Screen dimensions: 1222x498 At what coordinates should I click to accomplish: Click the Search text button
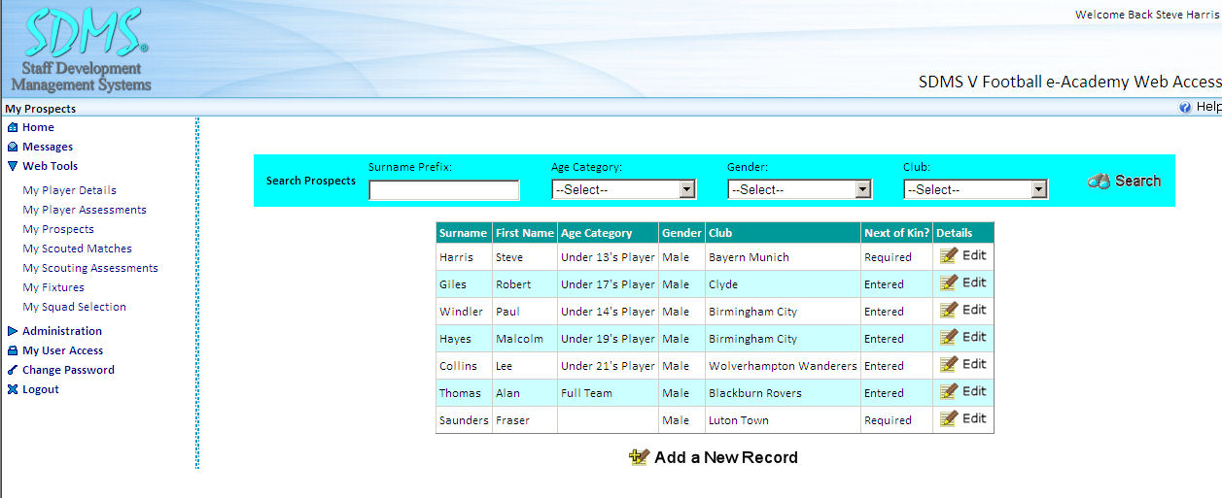tap(1137, 181)
